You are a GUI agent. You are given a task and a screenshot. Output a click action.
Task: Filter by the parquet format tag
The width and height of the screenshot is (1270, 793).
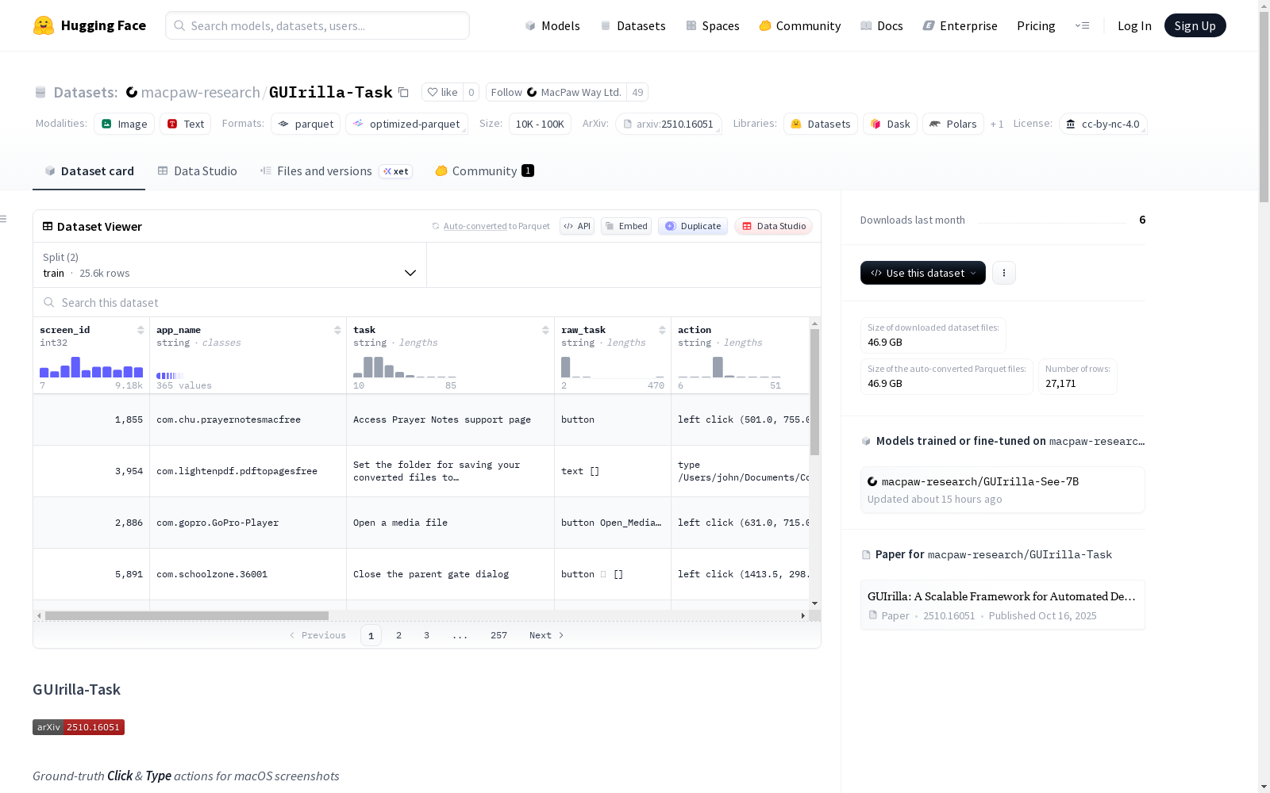tap(306, 124)
